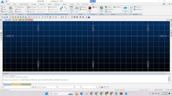Click the red X in command bar

tap(36, 87)
